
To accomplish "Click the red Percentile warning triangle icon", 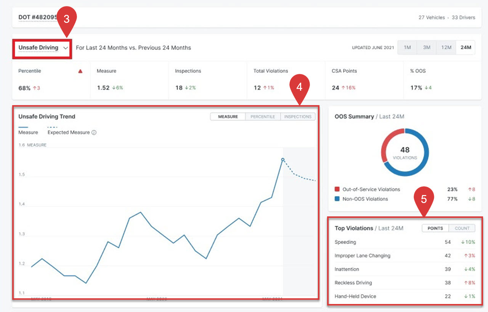I will [80, 71].
